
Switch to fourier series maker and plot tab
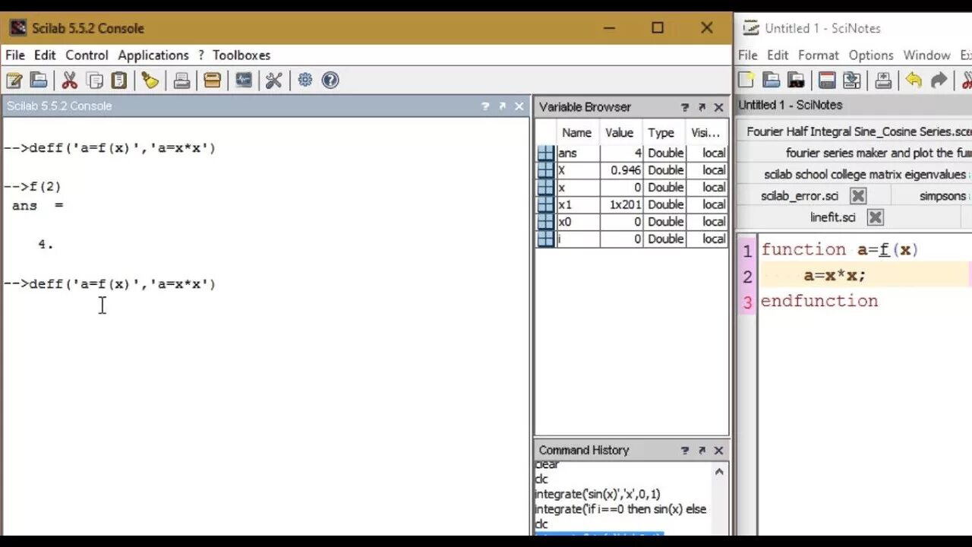pyautogui.click(x=879, y=153)
